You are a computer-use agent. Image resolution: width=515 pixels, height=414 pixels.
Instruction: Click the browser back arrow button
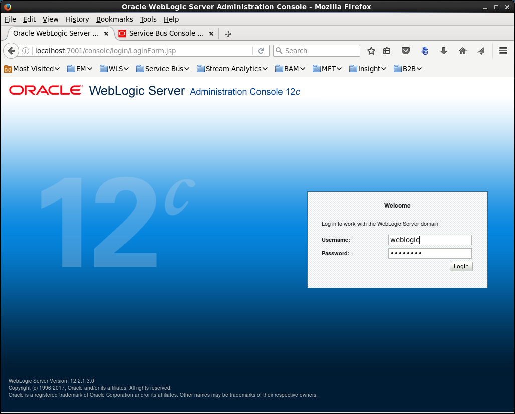(x=11, y=51)
